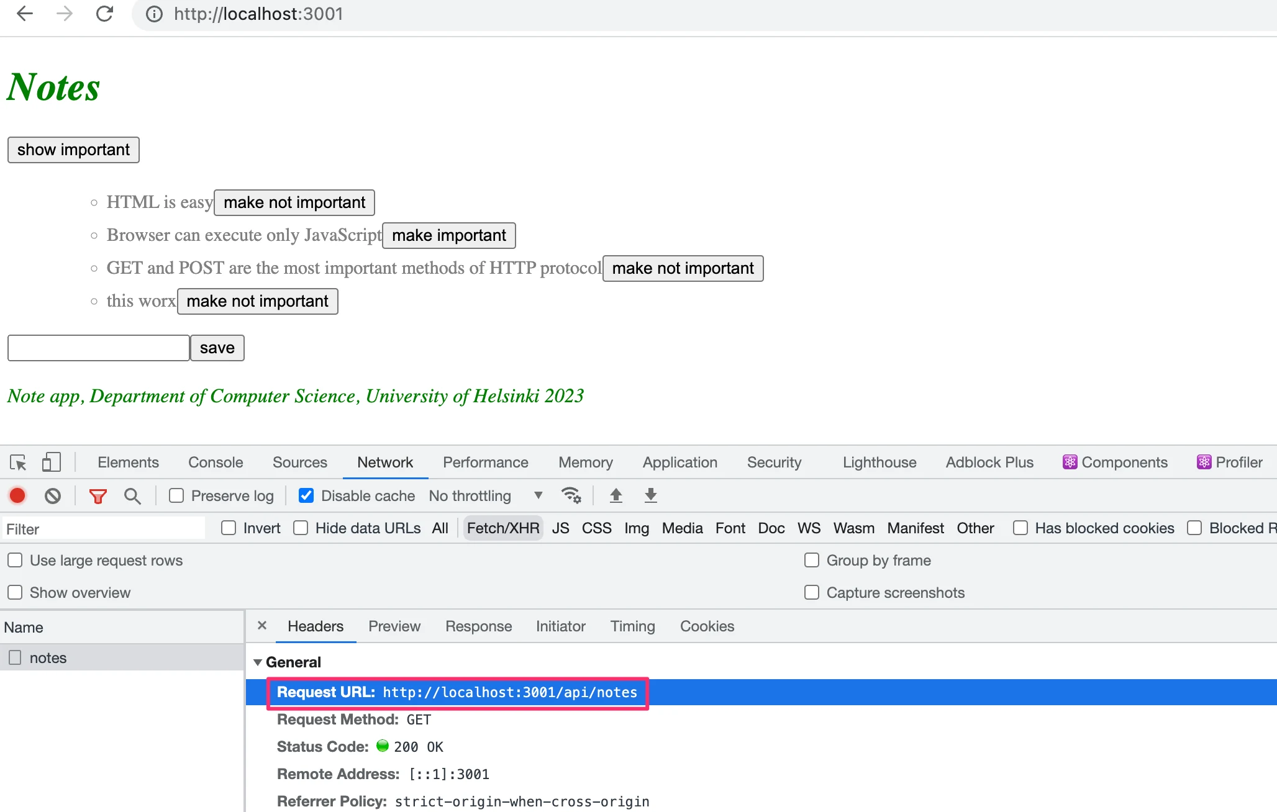Toggle the device toolbar icon
The width and height of the screenshot is (1277, 812).
[51, 462]
